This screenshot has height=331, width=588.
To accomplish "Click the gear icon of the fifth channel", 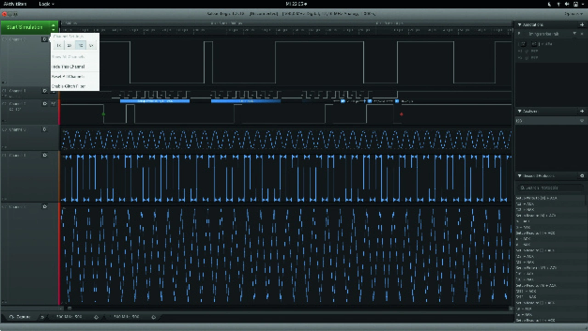I will (x=45, y=155).
